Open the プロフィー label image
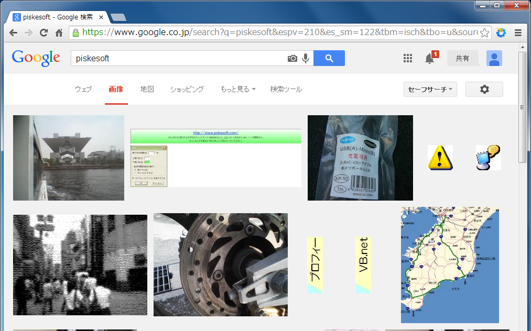This screenshot has width=531, height=331. point(315,265)
